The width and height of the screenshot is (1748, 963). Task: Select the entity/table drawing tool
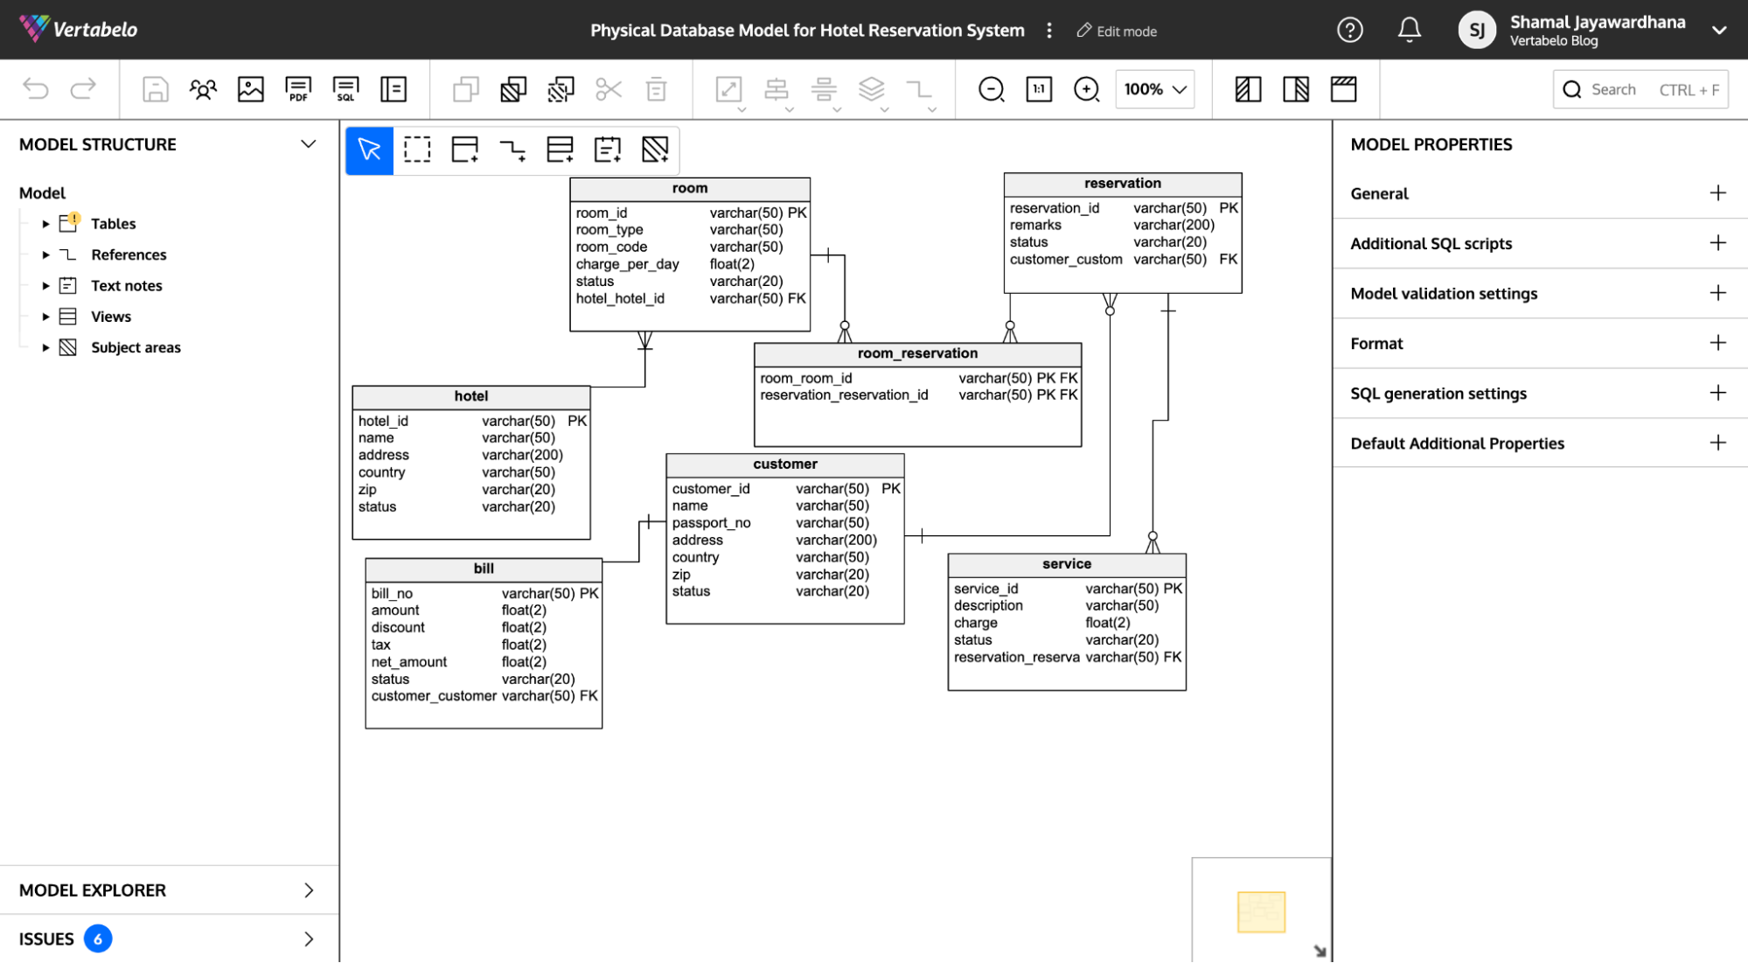pyautogui.click(x=463, y=148)
